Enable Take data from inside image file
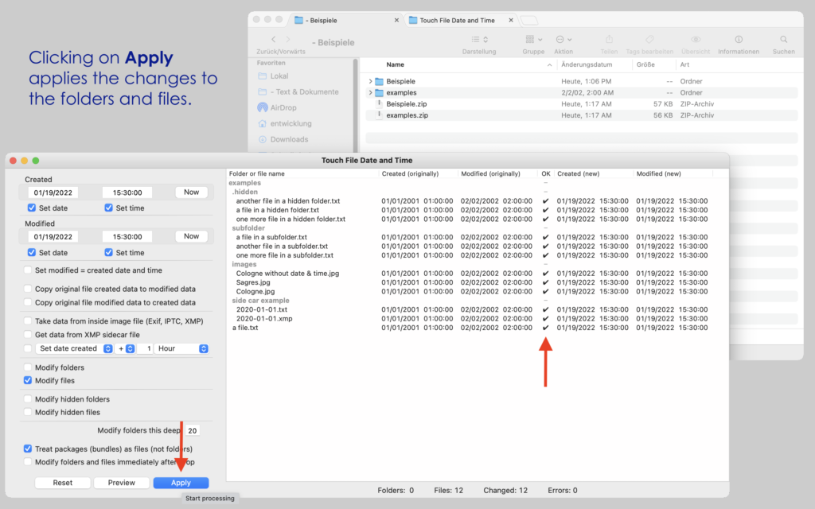This screenshot has height=509, width=815. pyautogui.click(x=28, y=321)
